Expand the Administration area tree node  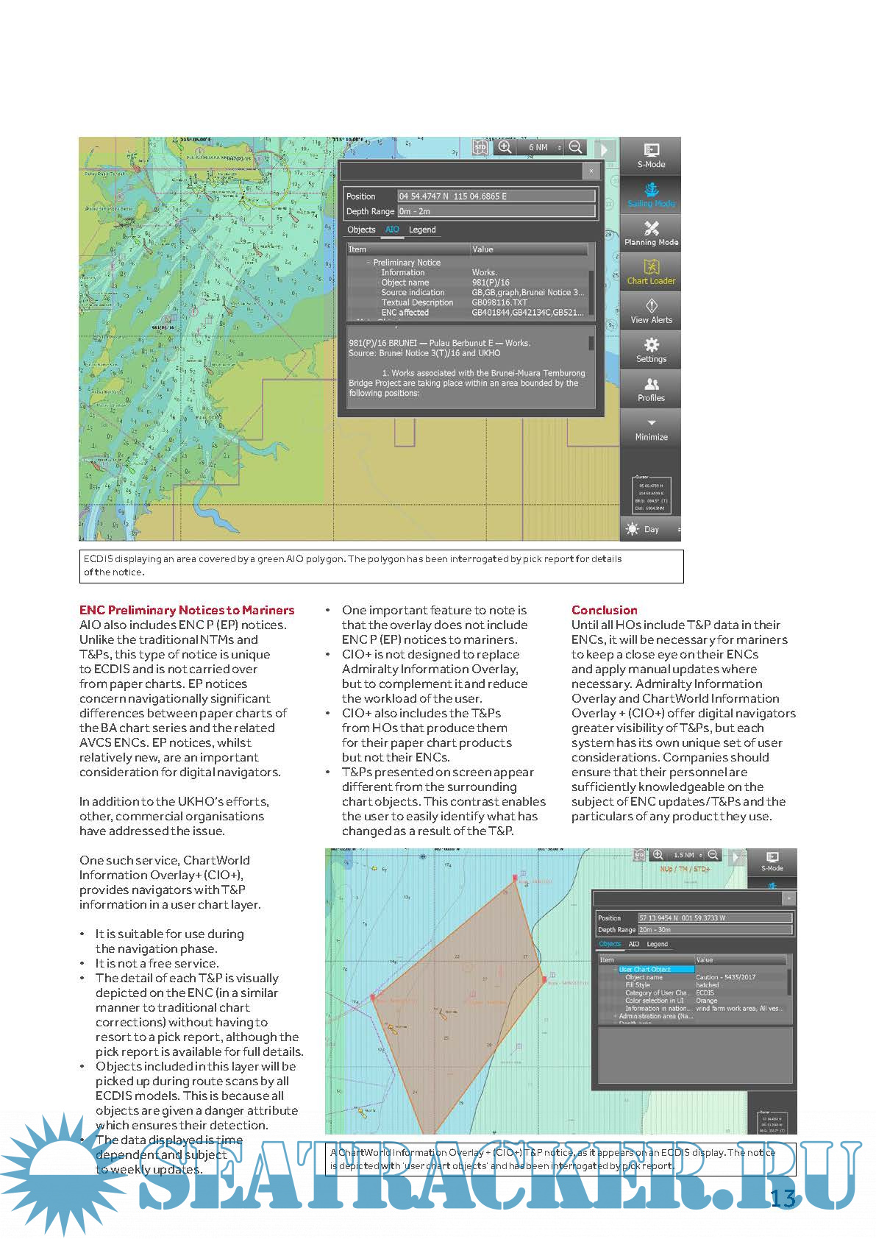click(615, 1016)
